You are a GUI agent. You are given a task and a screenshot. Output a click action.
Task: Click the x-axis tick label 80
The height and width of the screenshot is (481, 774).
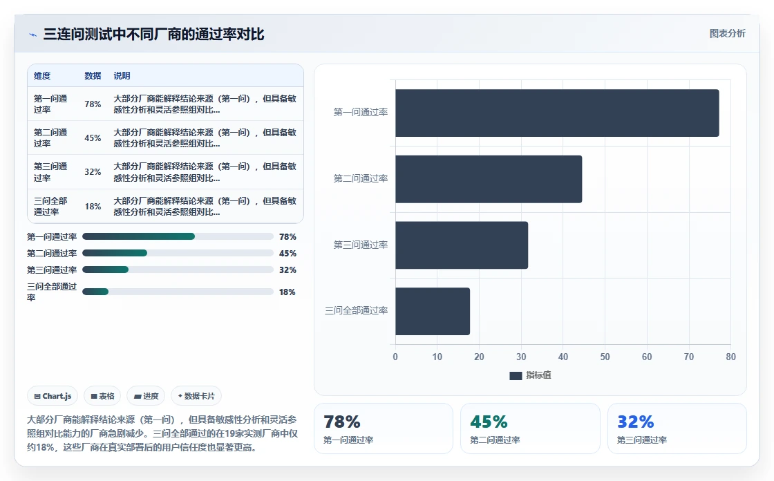(730, 357)
